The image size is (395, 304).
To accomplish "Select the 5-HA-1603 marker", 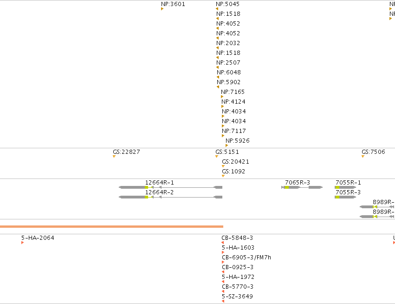I will pyautogui.click(x=223, y=252).
